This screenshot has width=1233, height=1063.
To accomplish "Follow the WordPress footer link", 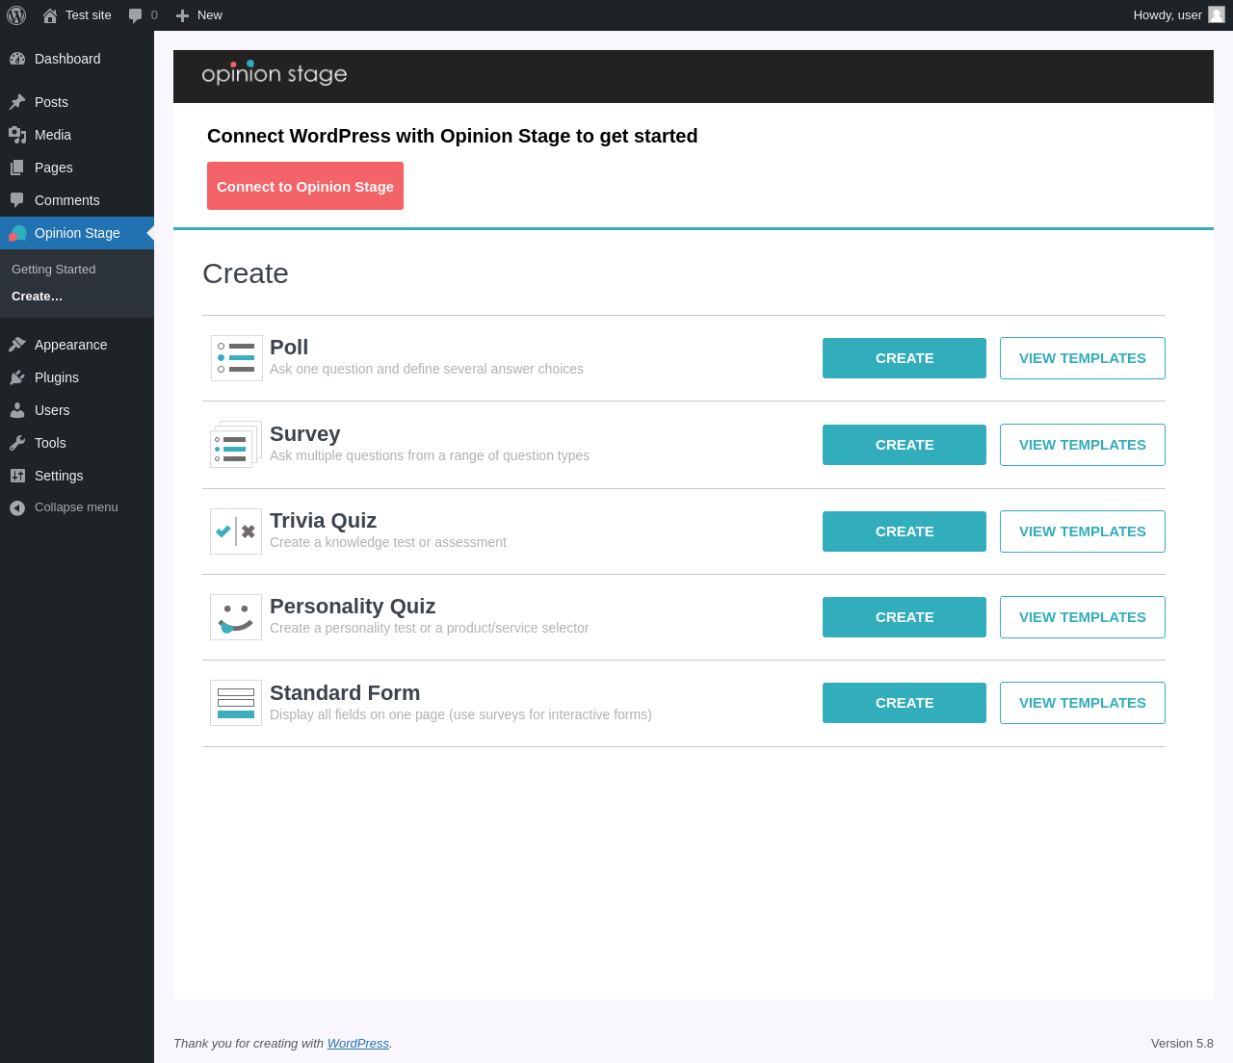I will coord(358,1044).
